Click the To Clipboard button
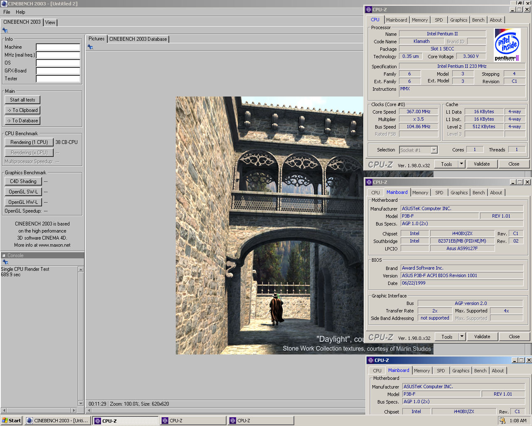The width and height of the screenshot is (532, 426). pyautogui.click(x=23, y=110)
